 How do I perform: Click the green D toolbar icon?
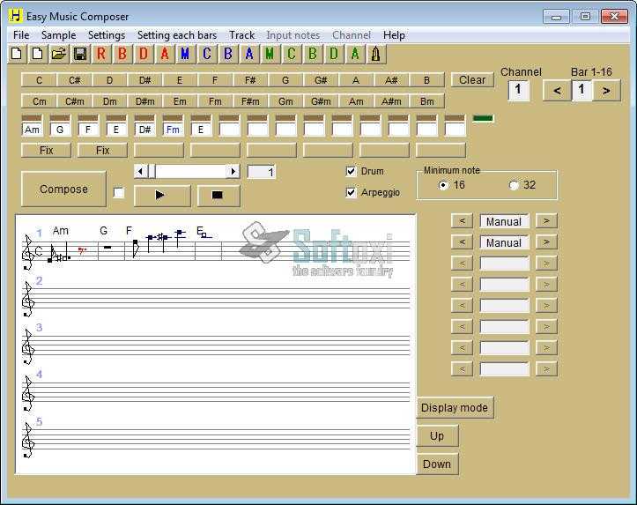pos(334,54)
